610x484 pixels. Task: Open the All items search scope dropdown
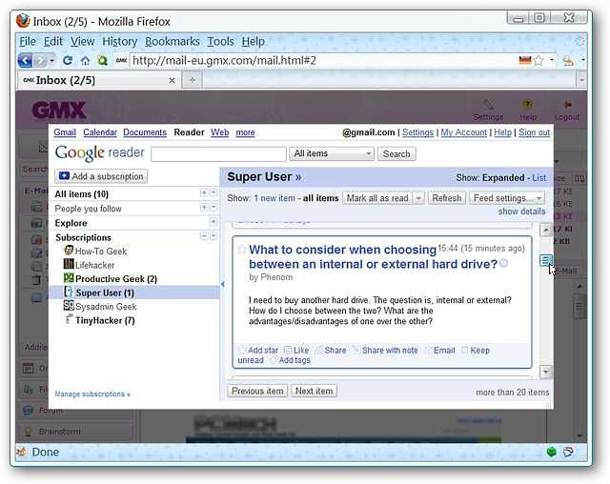[332, 153]
